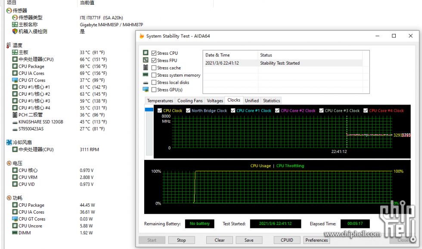This screenshot has height=249, width=422.
Task: Click the 3111 RPM fan speed value
Action: click(90, 149)
